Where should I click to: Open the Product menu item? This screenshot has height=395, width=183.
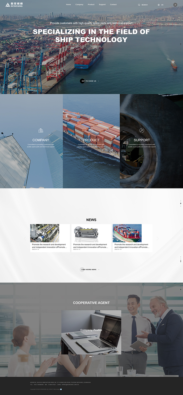tap(91, 4)
